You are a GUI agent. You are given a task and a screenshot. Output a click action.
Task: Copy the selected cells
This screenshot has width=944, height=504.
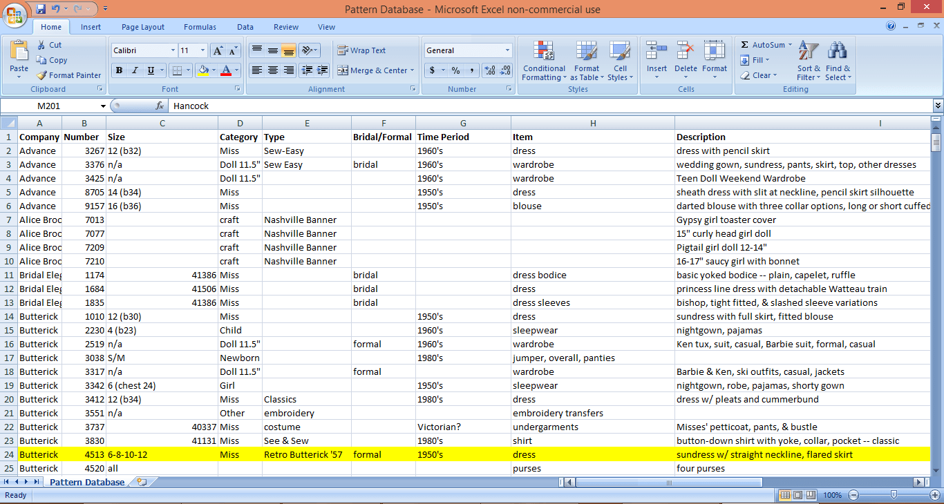click(53, 60)
